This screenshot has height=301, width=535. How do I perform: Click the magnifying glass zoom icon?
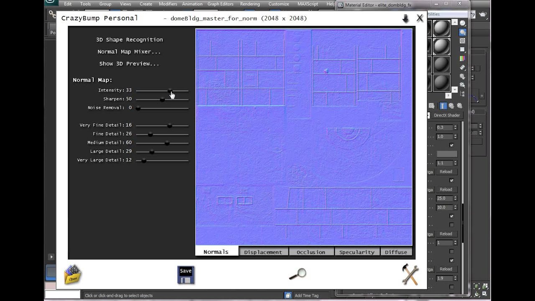pyautogui.click(x=298, y=274)
